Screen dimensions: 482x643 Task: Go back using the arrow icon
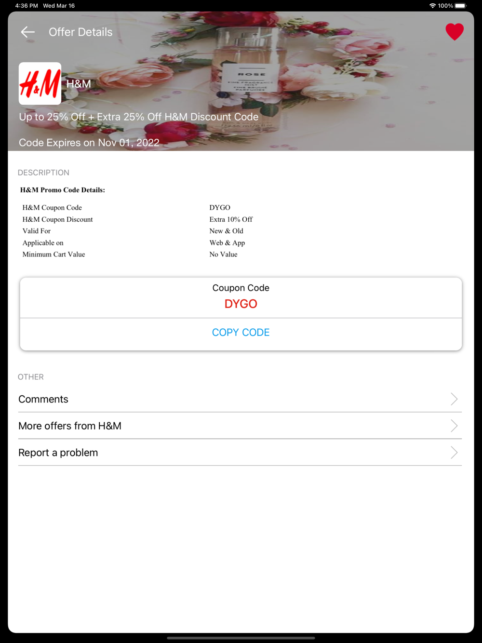click(x=28, y=32)
